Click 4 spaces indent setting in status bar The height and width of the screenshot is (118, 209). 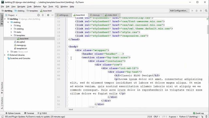173,117
